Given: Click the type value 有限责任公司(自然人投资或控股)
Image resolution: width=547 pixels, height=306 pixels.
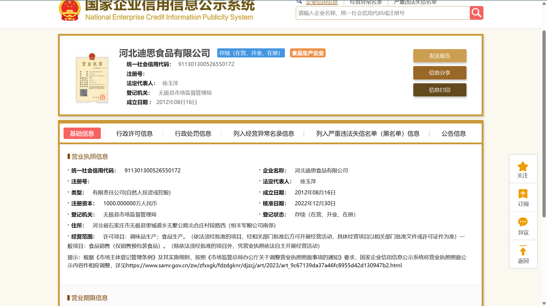Looking at the screenshot, I should click(131, 193).
